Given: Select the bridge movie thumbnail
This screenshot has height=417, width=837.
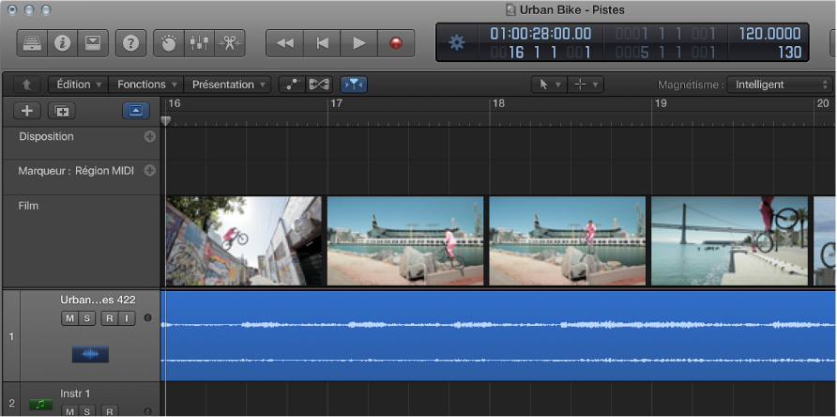Looking at the screenshot, I should [x=729, y=240].
